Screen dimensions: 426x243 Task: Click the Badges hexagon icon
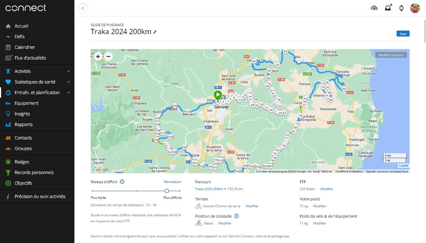click(8, 162)
